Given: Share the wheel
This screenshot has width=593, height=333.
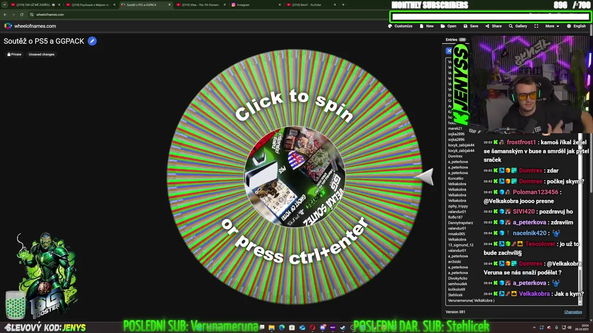Looking at the screenshot, I should [x=493, y=26].
